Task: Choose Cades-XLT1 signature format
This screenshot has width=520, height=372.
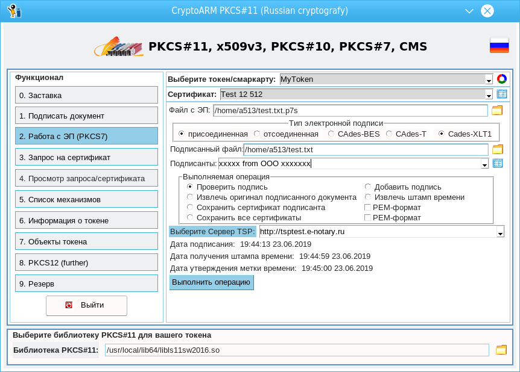Action: point(441,134)
